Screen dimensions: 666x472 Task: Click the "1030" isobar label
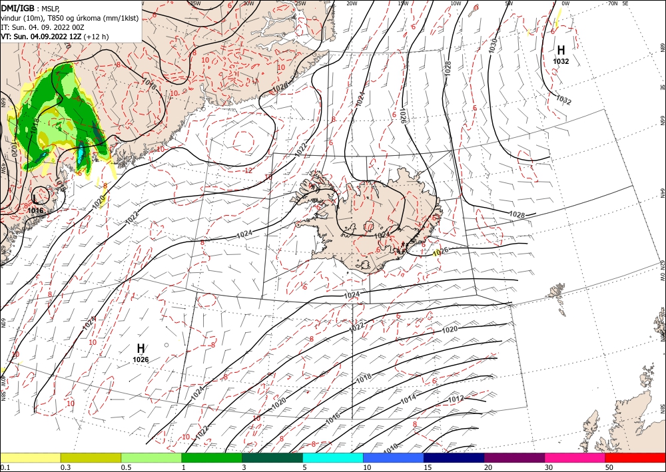point(493,46)
